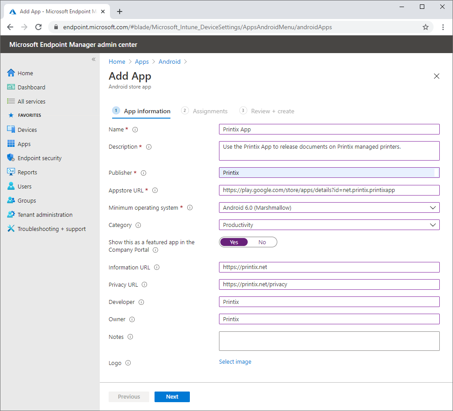Click the info icon next to Name
The width and height of the screenshot is (453, 411).
pyautogui.click(x=135, y=130)
